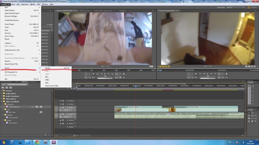Click the Cross Dissolve transition icon in Effects
The image size is (259, 145).
click(7, 107)
